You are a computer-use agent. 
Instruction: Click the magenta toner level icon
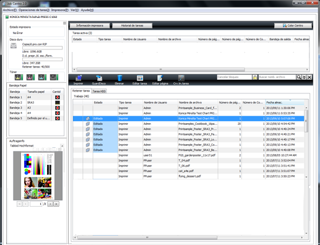pyautogui.click(x=30, y=77)
